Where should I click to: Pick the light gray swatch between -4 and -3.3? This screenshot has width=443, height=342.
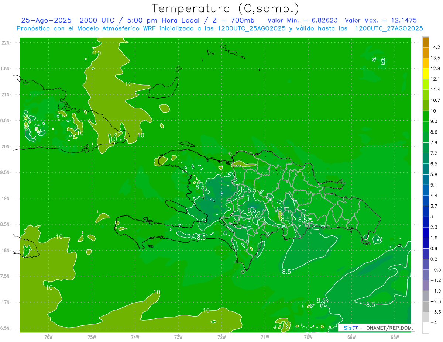(x=426, y=317)
